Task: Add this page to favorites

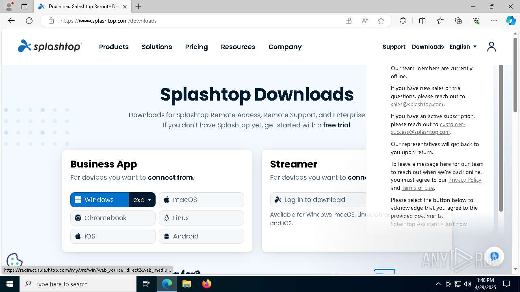Action: pyautogui.click(x=381, y=21)
